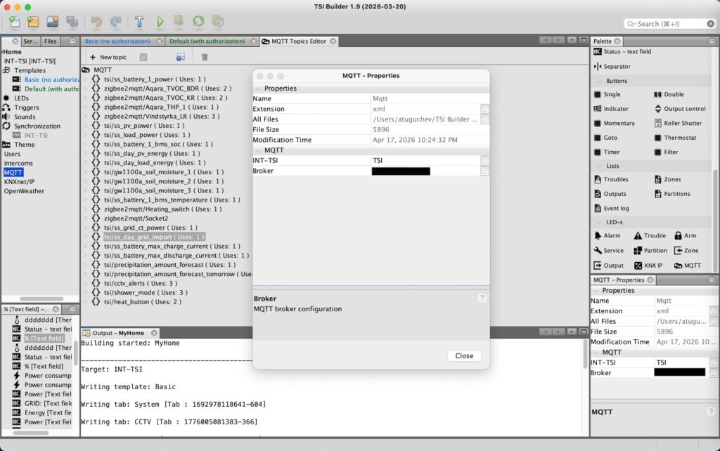Image resolution: width=720 pixels, height=451 pixels.
Task: Open the Files tab in left panel
Action: tap(50, 41)
